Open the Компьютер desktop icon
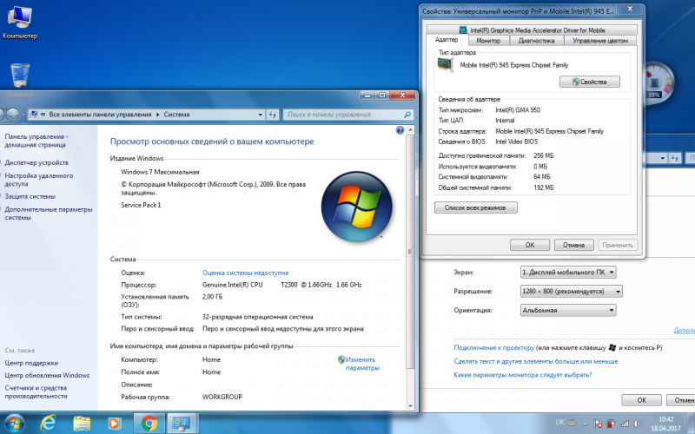This screenshot has width=695, height=434. pos(20,22)
